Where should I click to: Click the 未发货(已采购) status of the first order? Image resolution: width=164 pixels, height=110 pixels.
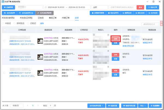pos(83,39)
